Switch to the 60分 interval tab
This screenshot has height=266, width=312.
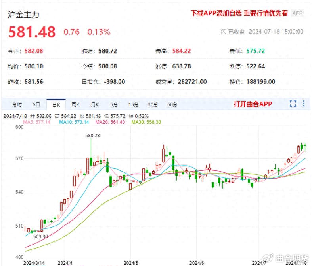point(172,104)
